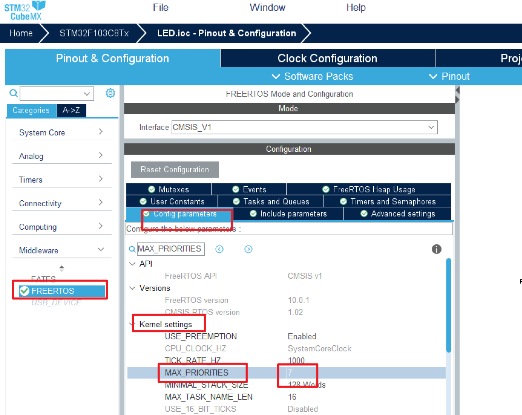
Task: Click the search magnifier icon in categories panel
Action: [13, 93]
